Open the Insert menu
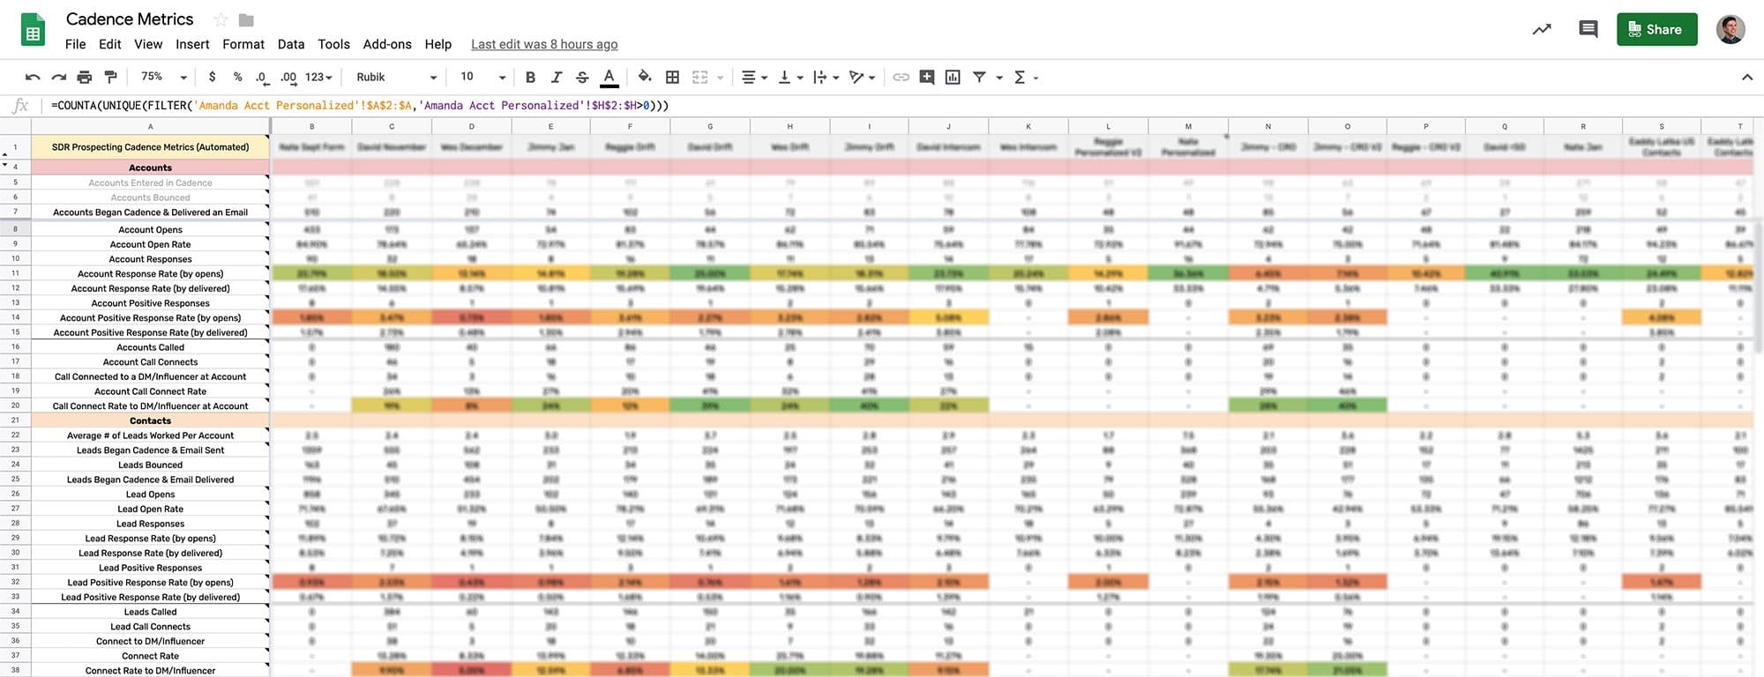Viewport: 1764px width, 677px height. coord(192,44)
